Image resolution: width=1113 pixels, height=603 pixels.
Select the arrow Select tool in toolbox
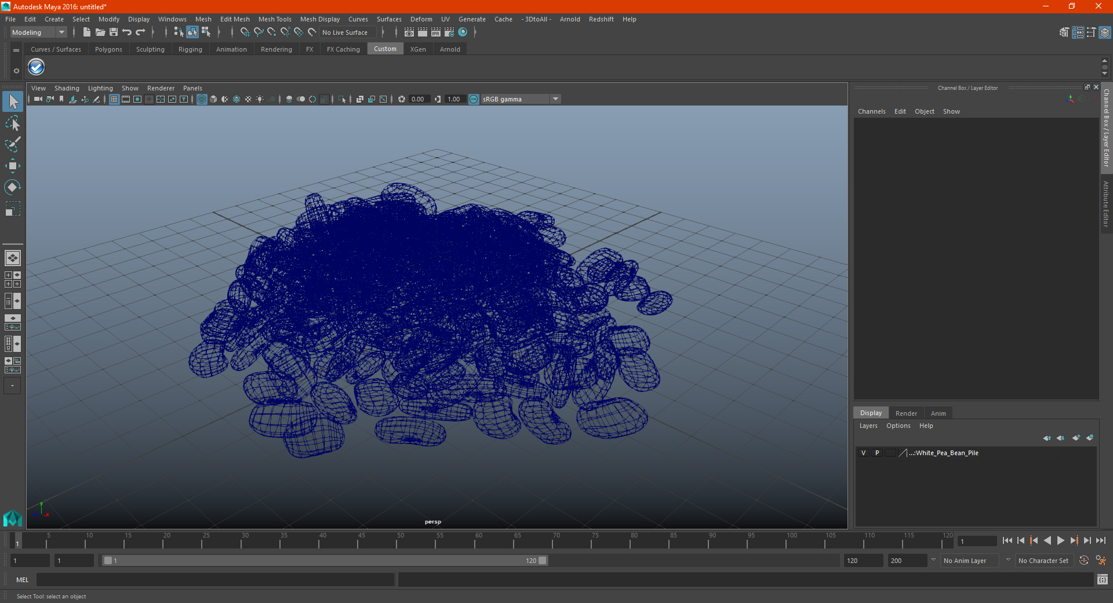[13, 101]
